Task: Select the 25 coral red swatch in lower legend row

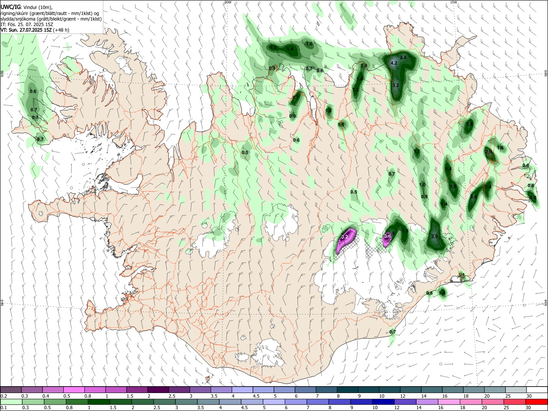Action: (514, 402)
